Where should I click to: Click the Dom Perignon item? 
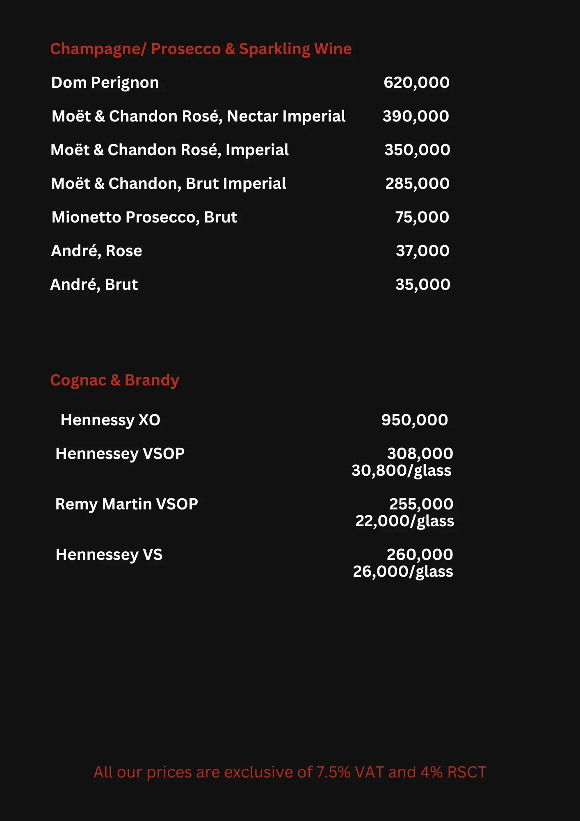coord(105,83)
